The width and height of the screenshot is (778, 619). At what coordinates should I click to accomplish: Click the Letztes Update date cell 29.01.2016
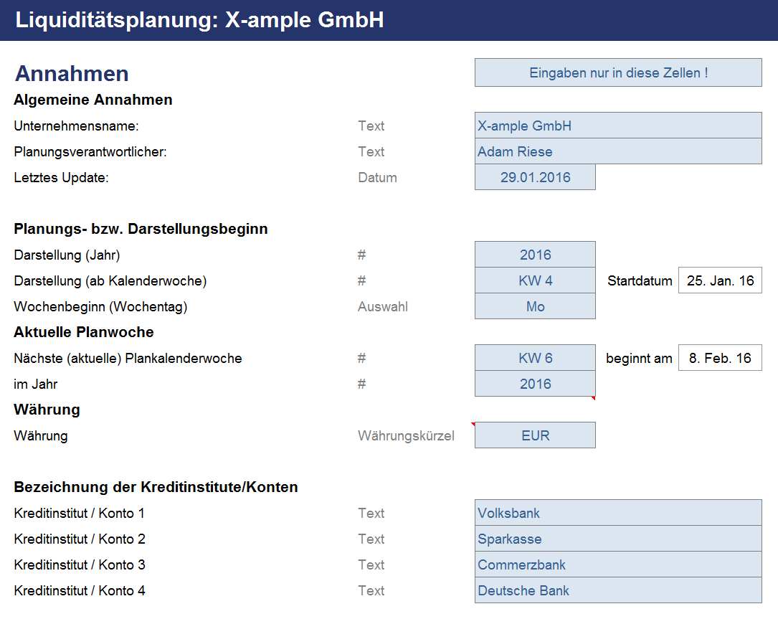[535, 177]
